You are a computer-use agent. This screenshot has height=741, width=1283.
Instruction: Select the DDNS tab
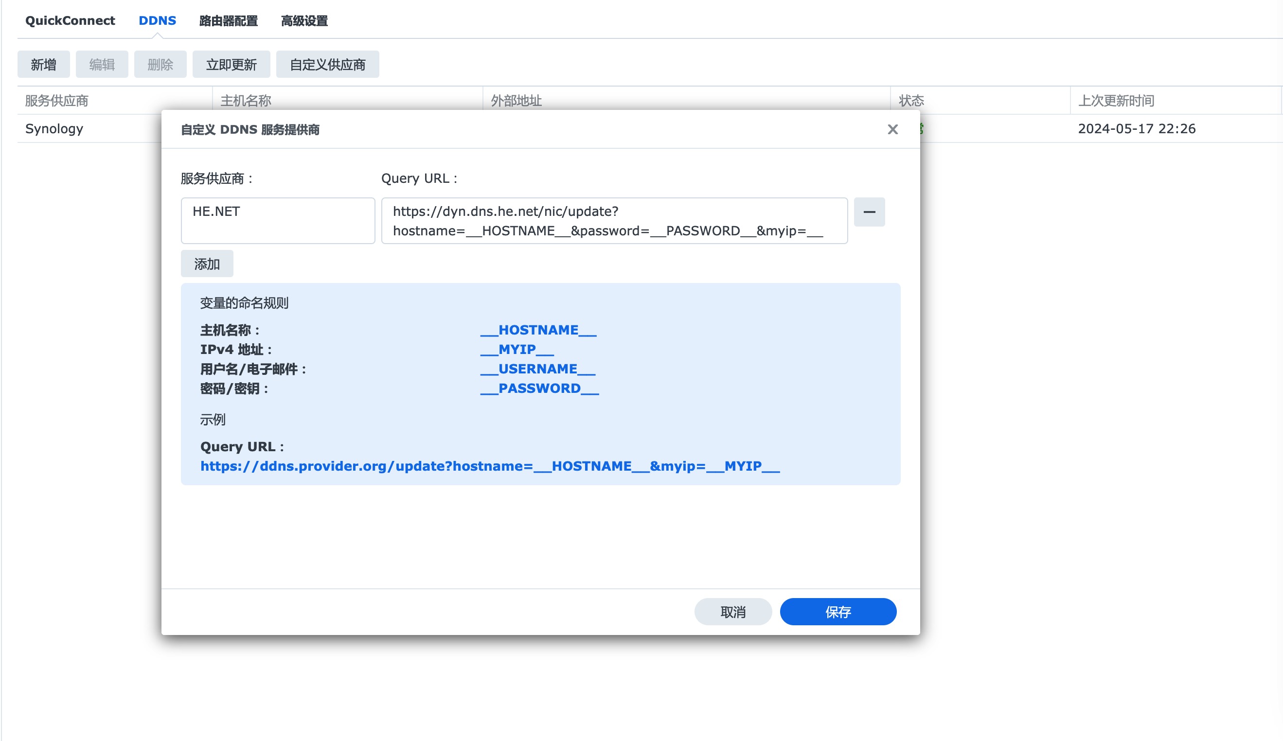157,21
